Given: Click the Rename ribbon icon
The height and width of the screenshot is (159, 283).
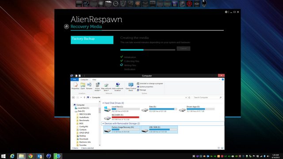Looking at the screenshot, I should (x=89, y=86).
